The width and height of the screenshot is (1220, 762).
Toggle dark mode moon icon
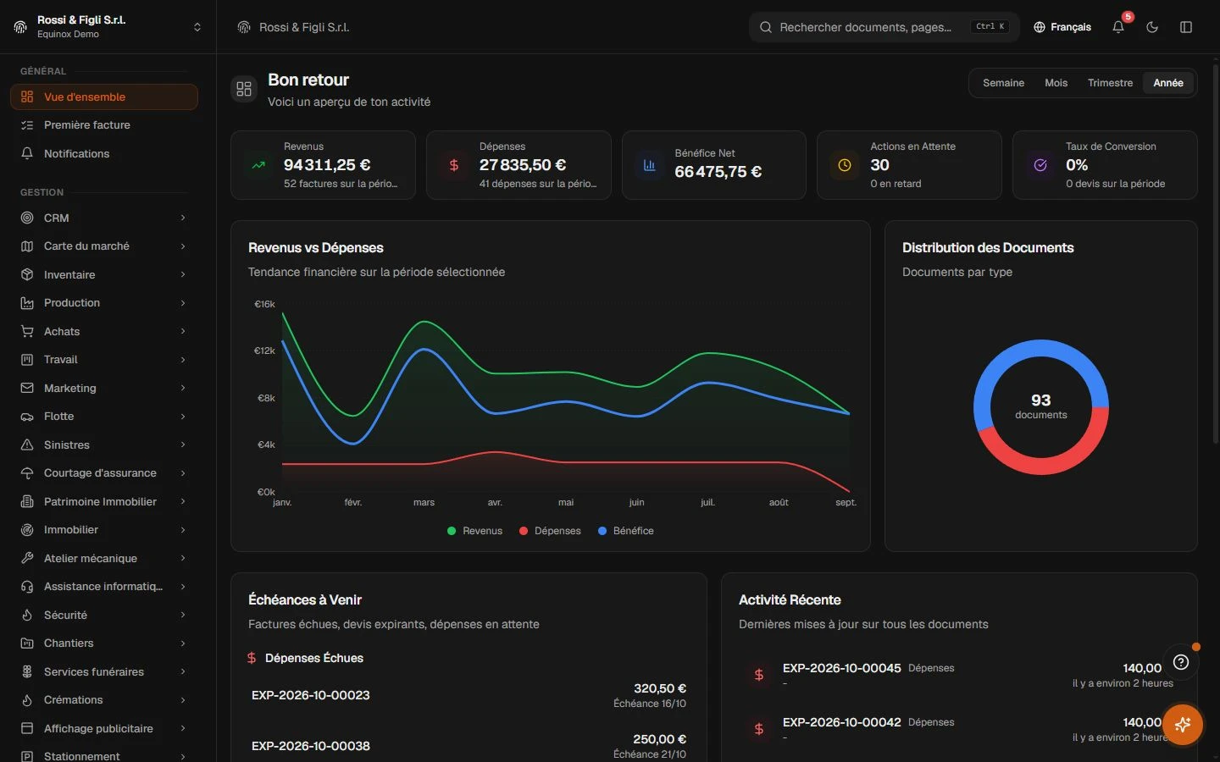click(1152, 27)
